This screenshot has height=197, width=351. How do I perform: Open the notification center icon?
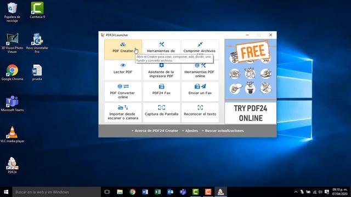327,192
